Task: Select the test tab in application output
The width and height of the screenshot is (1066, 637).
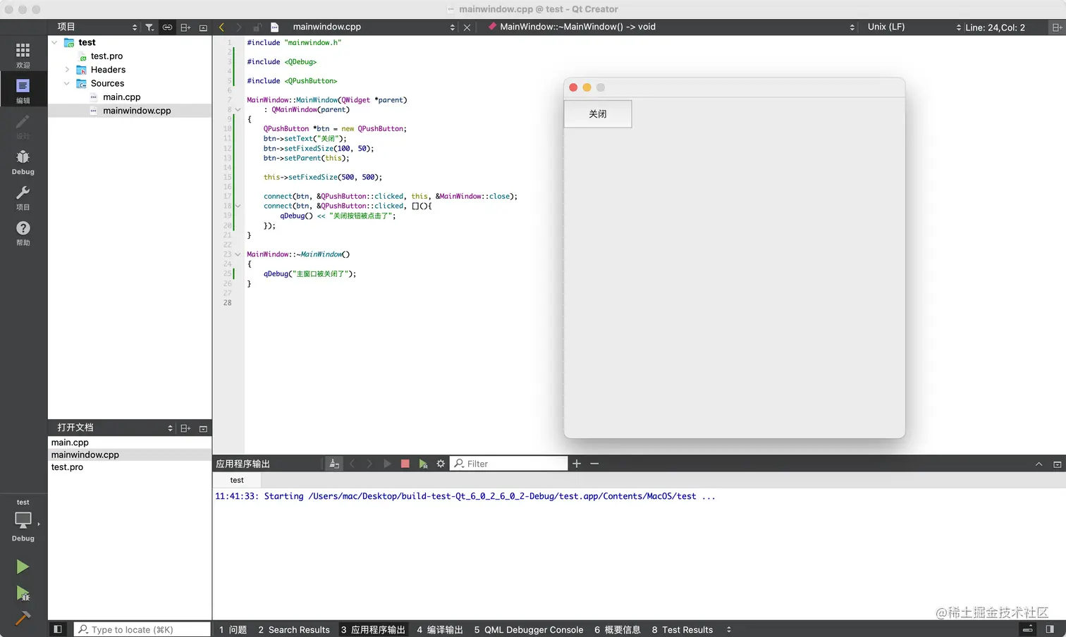Action: tap(237, 480)
